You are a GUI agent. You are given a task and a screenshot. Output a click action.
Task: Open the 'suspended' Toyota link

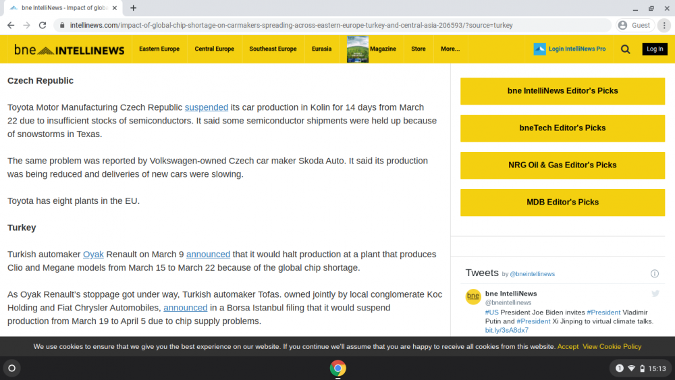point(206,107)
